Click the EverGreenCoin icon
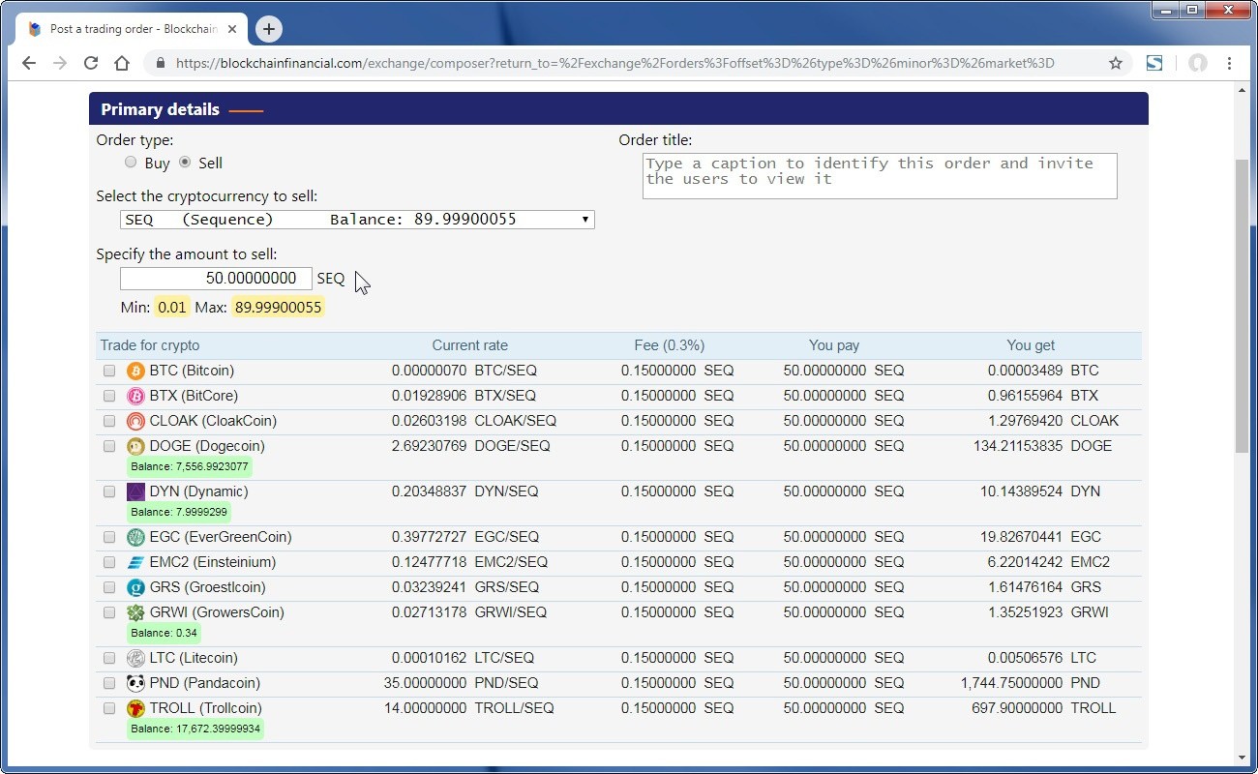 coord(135,537)
